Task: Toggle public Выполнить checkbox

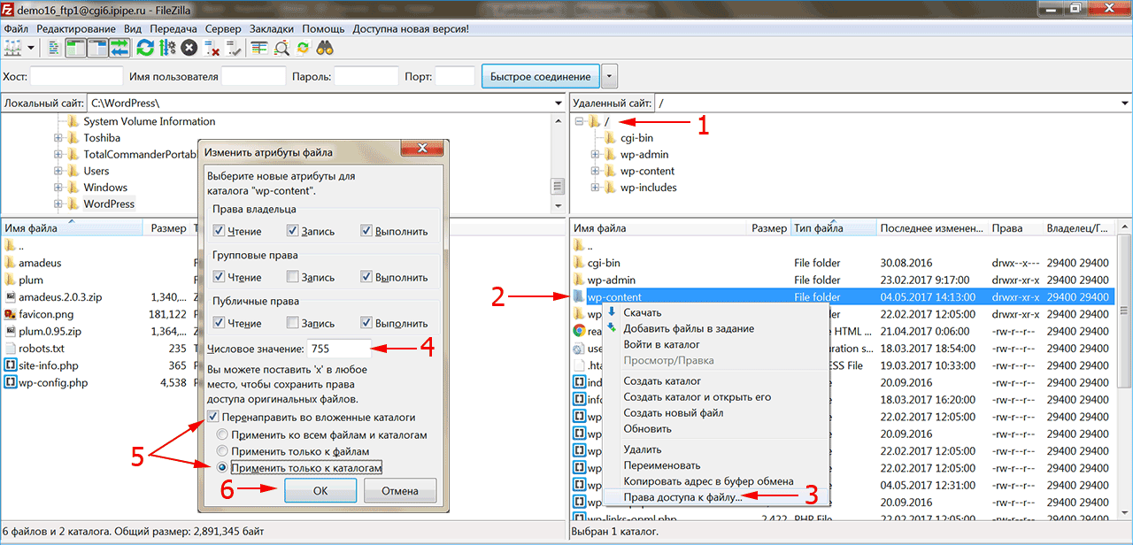Action: click(366, 323)
